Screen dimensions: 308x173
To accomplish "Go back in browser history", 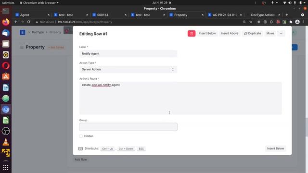I will 16,22.
